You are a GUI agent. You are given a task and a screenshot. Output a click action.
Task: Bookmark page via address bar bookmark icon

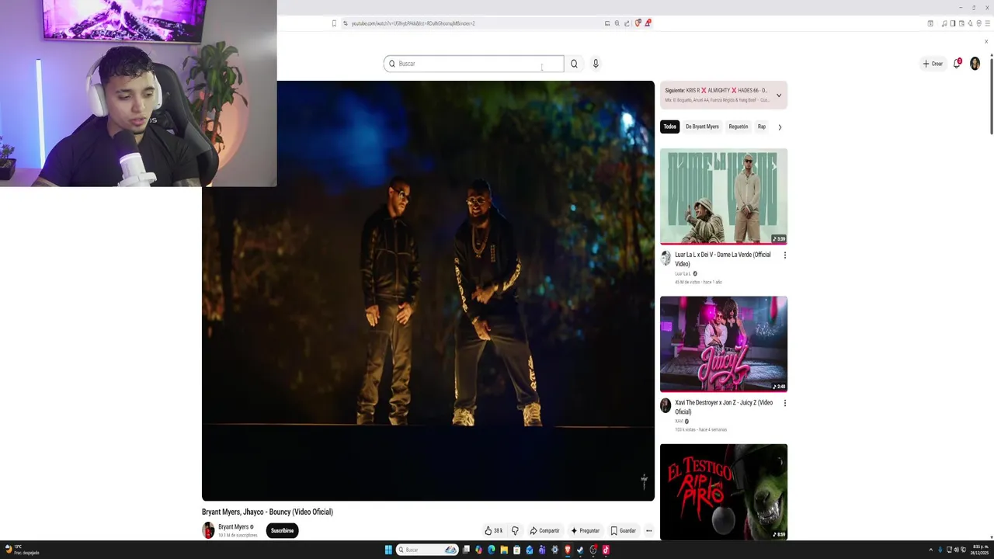pos(334,23)
